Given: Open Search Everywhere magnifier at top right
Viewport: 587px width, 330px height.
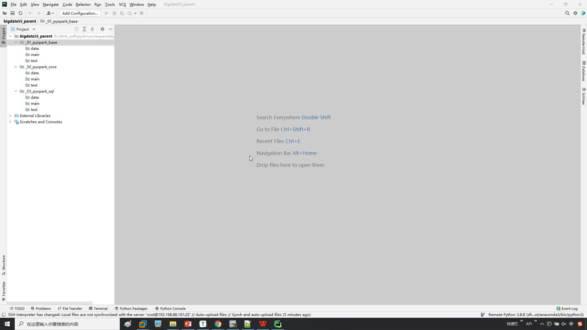Looking at the screenshot, I should [567, 13].
